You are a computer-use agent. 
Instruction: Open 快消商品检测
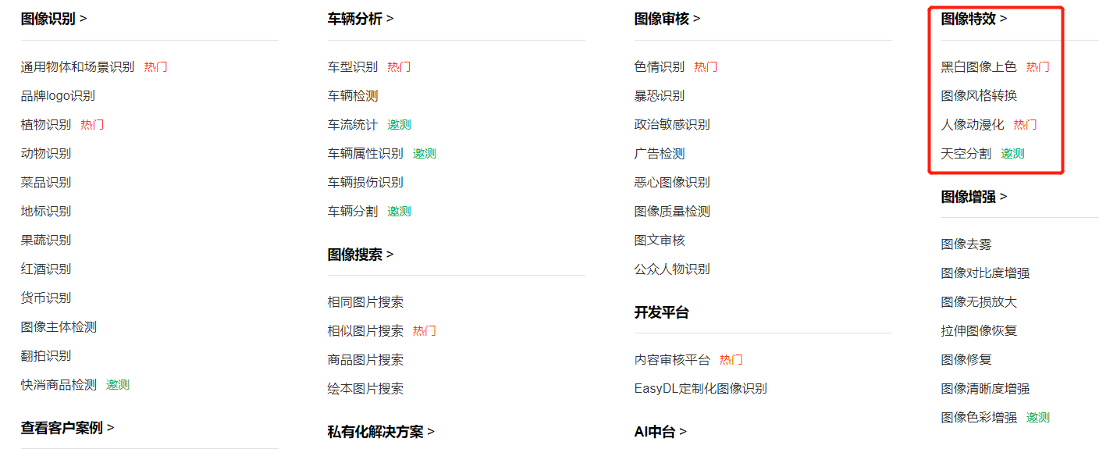pyautogui.click(x=59, y=385)
